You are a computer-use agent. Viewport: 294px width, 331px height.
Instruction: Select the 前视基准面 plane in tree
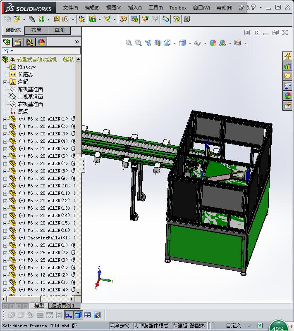tap(31, 89)
